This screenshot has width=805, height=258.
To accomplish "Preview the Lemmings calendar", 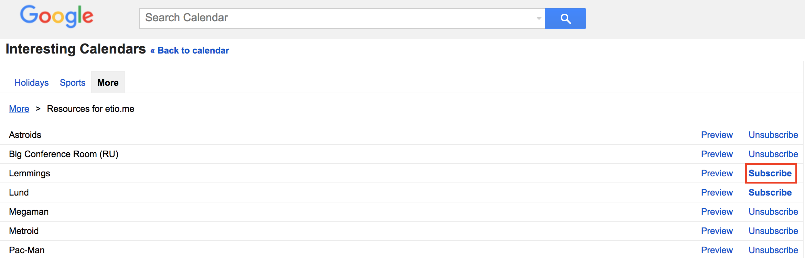I will pyautogui.click(x=717, y=173).
